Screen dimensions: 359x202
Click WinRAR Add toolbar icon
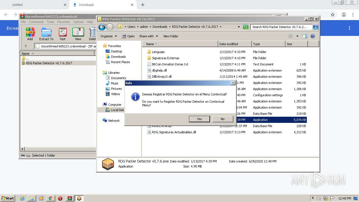[30, 34]
